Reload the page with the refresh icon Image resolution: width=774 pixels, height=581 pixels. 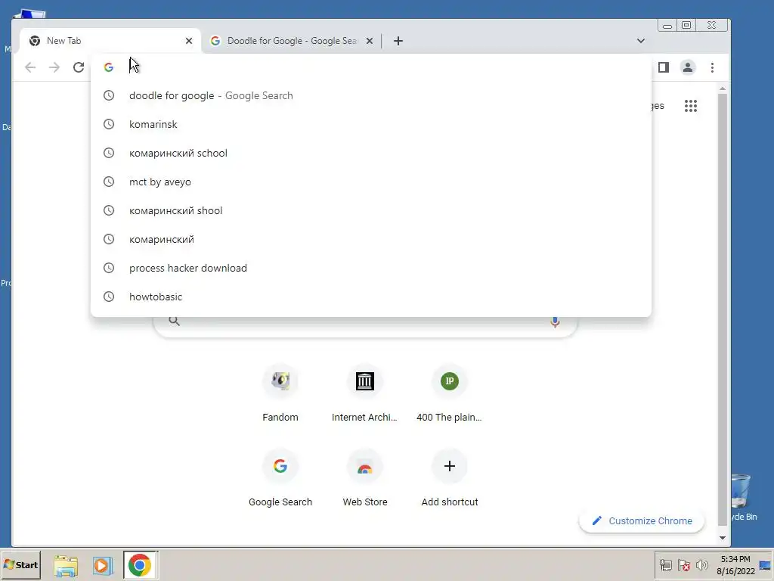point(79,67)
